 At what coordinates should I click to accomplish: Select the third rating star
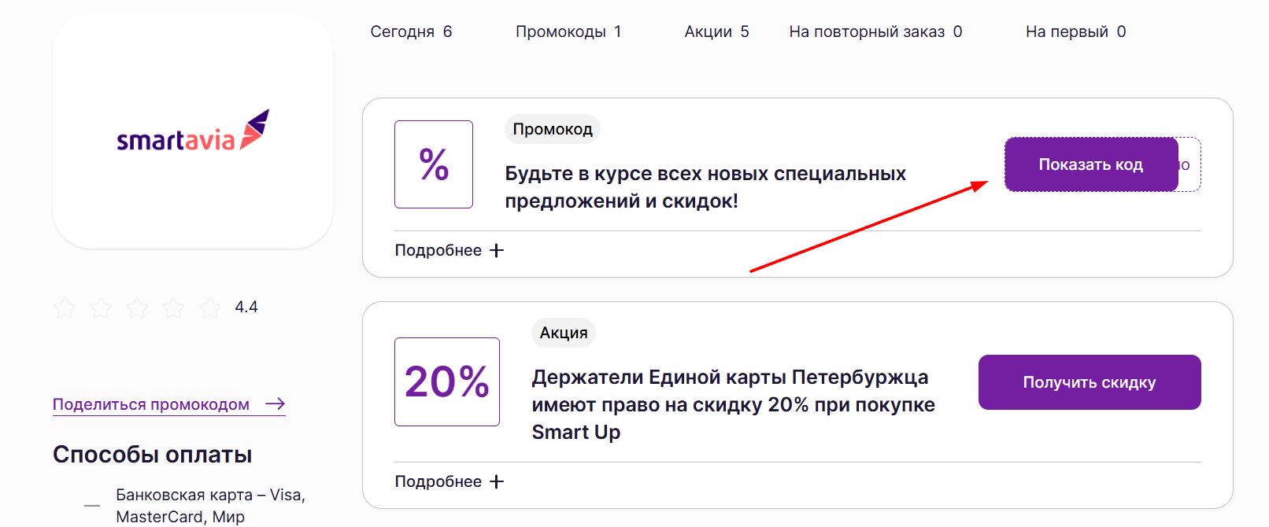tap(137, 308)
